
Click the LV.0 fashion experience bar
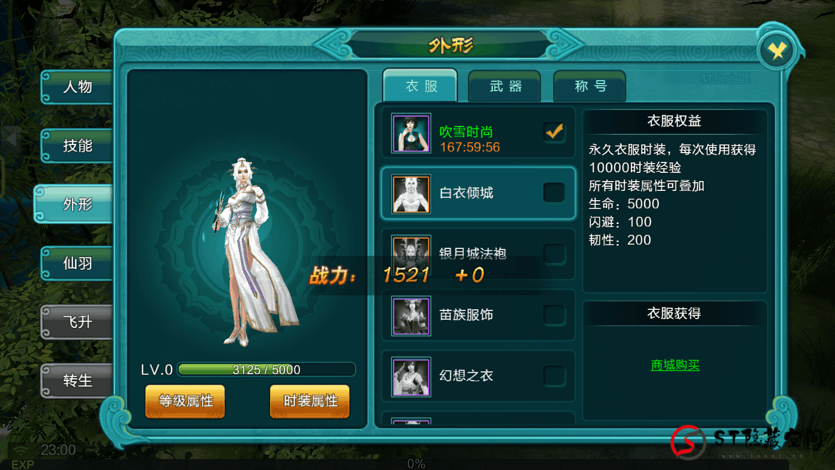point(266,370)
